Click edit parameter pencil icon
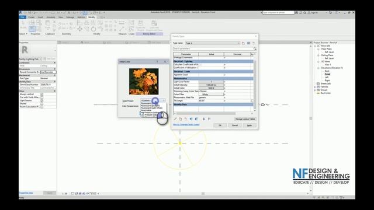Viewport: 374px width, 210px height. [175, 119]
